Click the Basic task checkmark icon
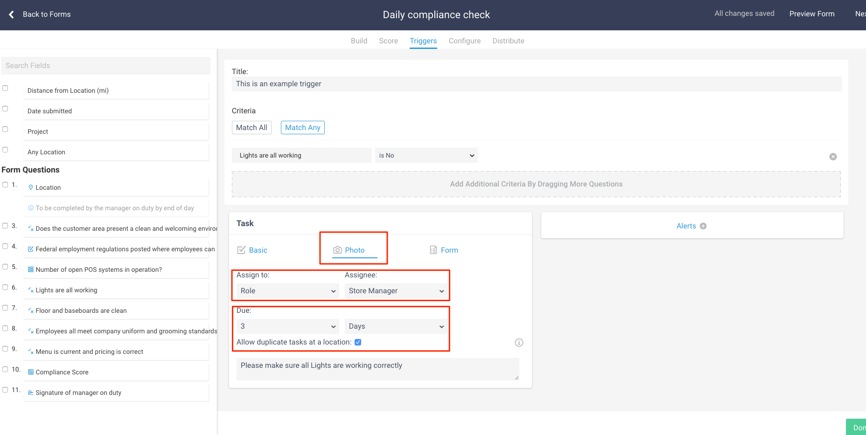Image resolution: width=866 pixels, height=435 pixels. [x=241, y=250]
